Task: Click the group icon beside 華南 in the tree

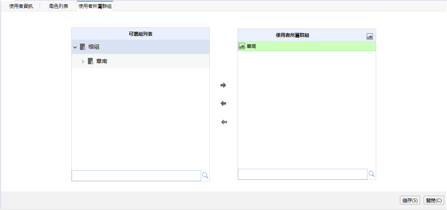Action: tap(90, 61)
